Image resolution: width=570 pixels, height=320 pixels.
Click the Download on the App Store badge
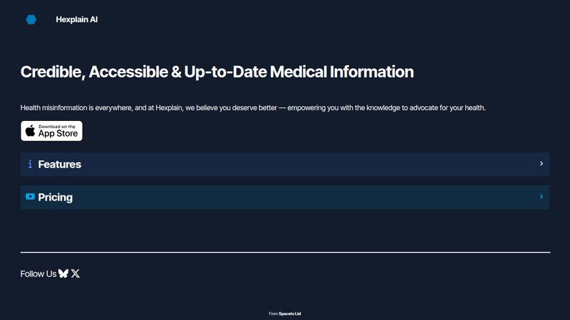coord(51,131)
